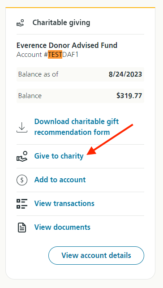The width and height of the screenshot is (163, 288).
Task: Click the 8/24/2023 balance date
Action: point(125,74)
